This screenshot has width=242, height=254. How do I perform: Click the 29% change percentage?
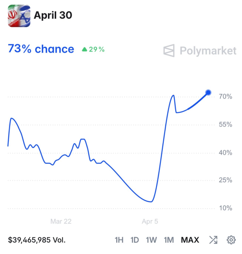[x=96, y=50]
